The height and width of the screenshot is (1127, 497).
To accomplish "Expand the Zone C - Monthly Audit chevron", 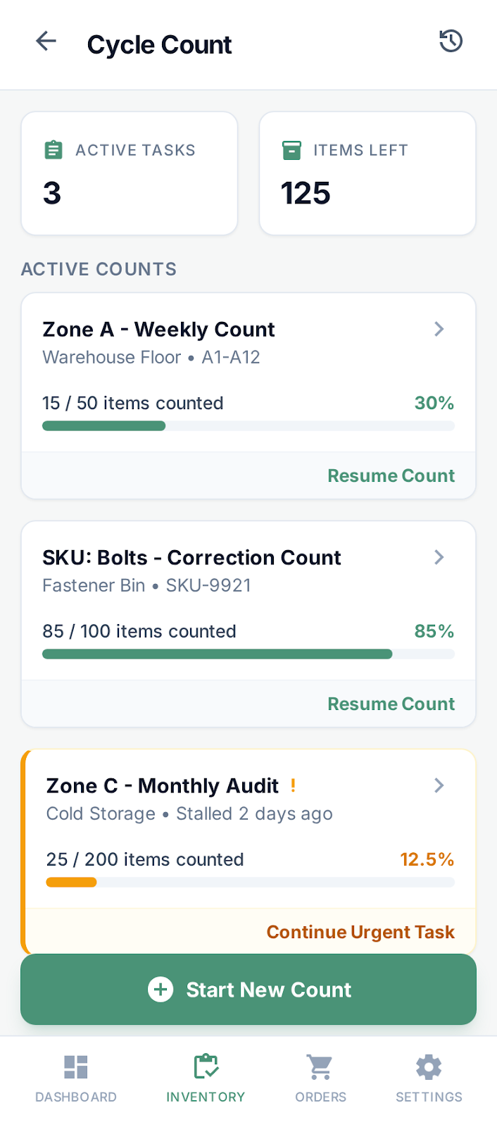I will pos(439,785).
